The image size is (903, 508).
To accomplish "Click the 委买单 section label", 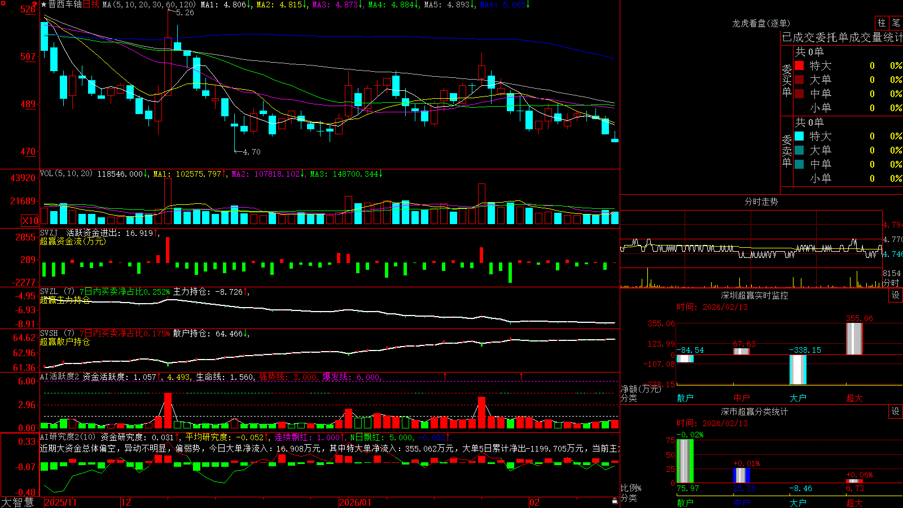I will (787, 80).
